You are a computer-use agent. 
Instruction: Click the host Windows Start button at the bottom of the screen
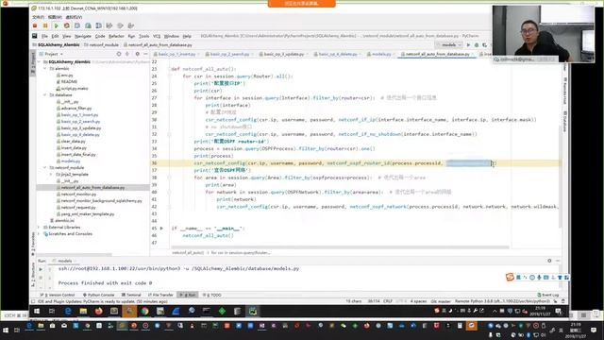[6, 331]
